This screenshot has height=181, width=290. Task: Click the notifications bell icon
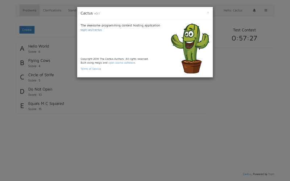coord(254,10)
